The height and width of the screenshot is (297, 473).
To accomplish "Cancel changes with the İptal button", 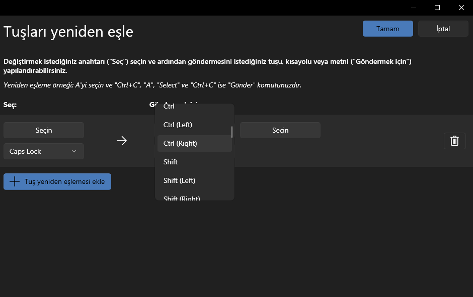I will coord(443,29).
